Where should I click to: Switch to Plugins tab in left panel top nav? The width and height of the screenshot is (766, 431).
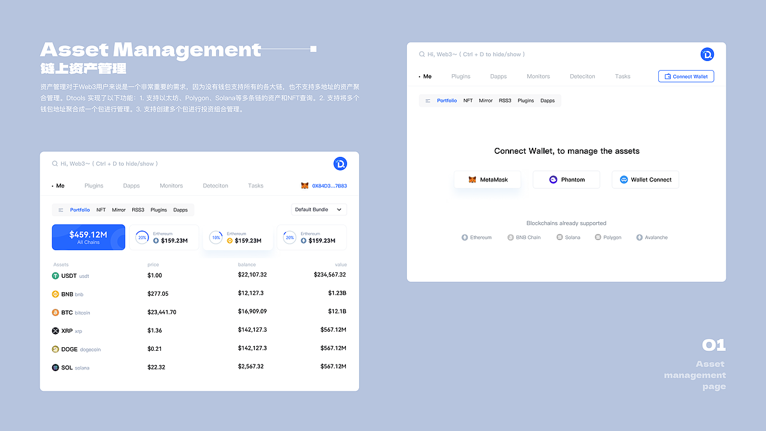[x=94, y=186]
